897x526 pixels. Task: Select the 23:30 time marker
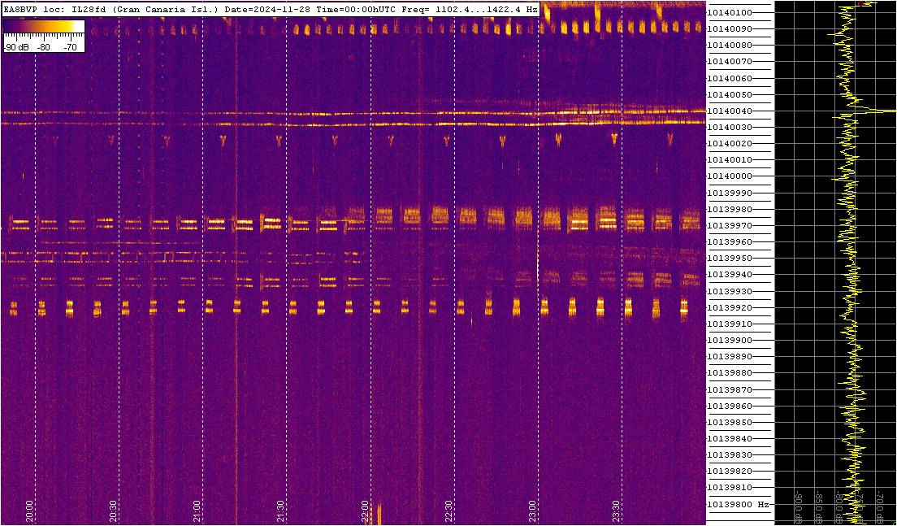pyautogui.click(x=616, y=511)
